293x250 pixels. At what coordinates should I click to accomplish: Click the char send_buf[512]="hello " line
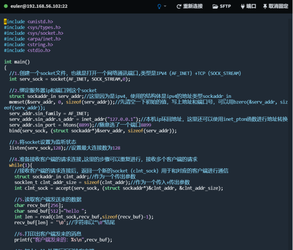tap(50, 211)
